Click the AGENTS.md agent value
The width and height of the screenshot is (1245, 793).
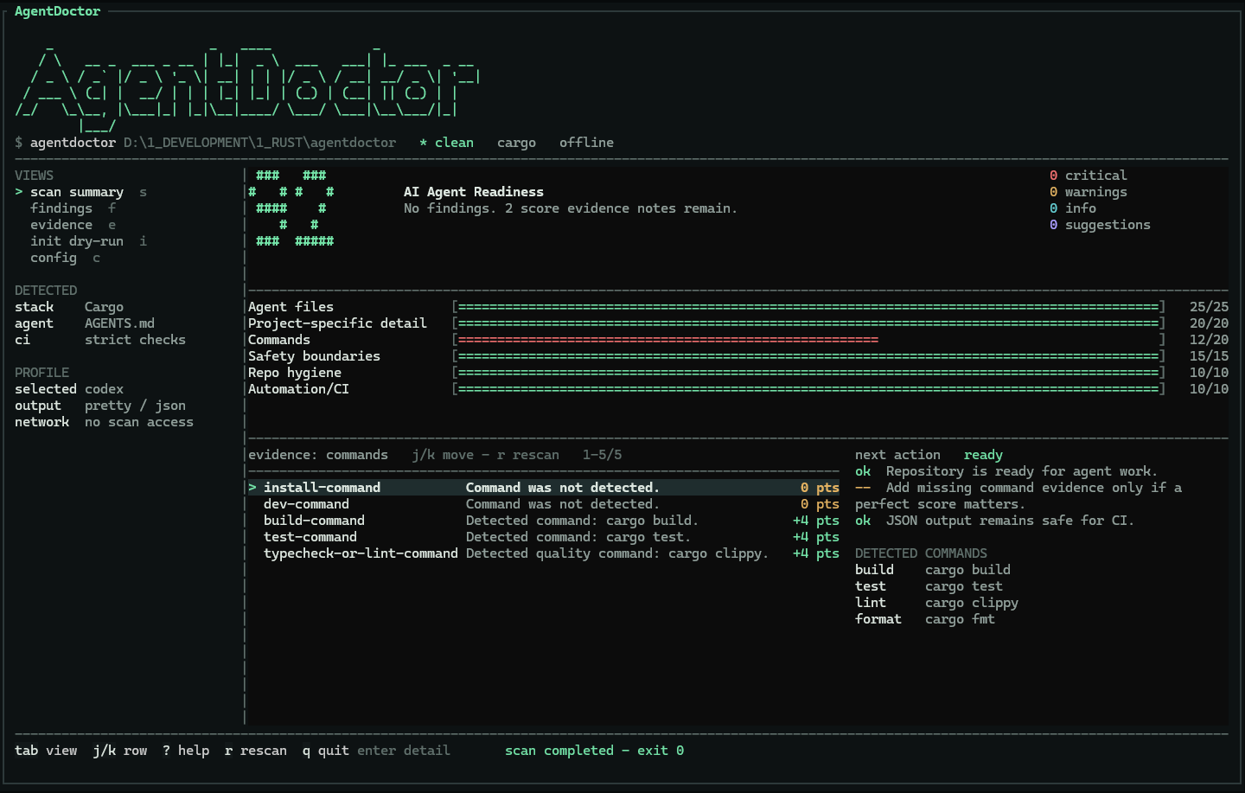click(x=119, y=323)
